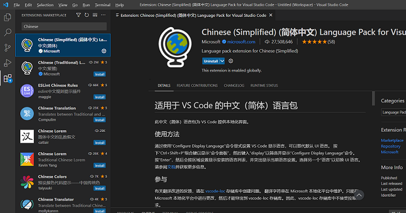The height and width of the screenshot is (213, 406).
Task: Switch to the Runtime Status tab
Action: point(264,86)
